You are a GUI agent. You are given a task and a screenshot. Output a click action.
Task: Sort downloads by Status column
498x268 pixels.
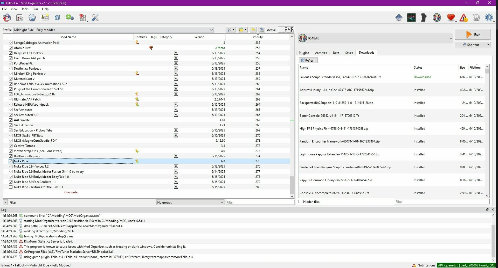tap(435, 67)
